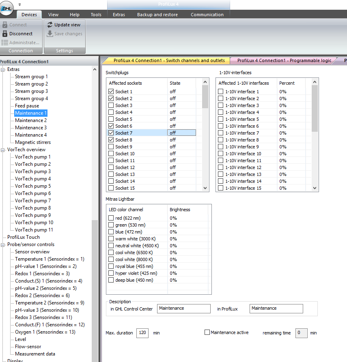The height and width of the screenshot is (362, 347).
Task: Click Socket 12 state off cell
Action: (x=181, y=167)
